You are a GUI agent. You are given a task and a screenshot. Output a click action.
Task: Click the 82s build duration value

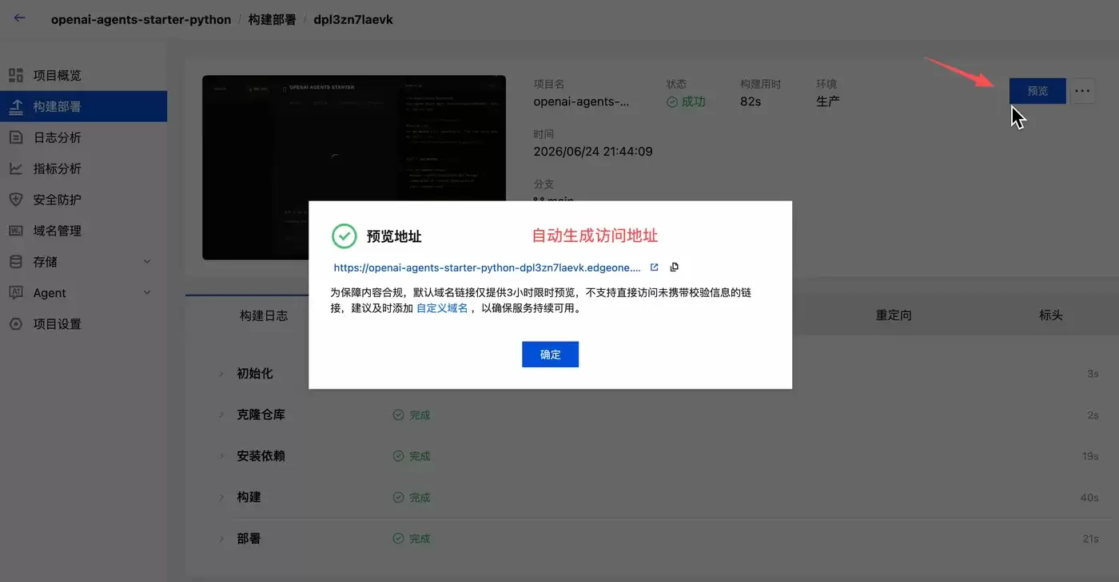[x=751, y=101]
